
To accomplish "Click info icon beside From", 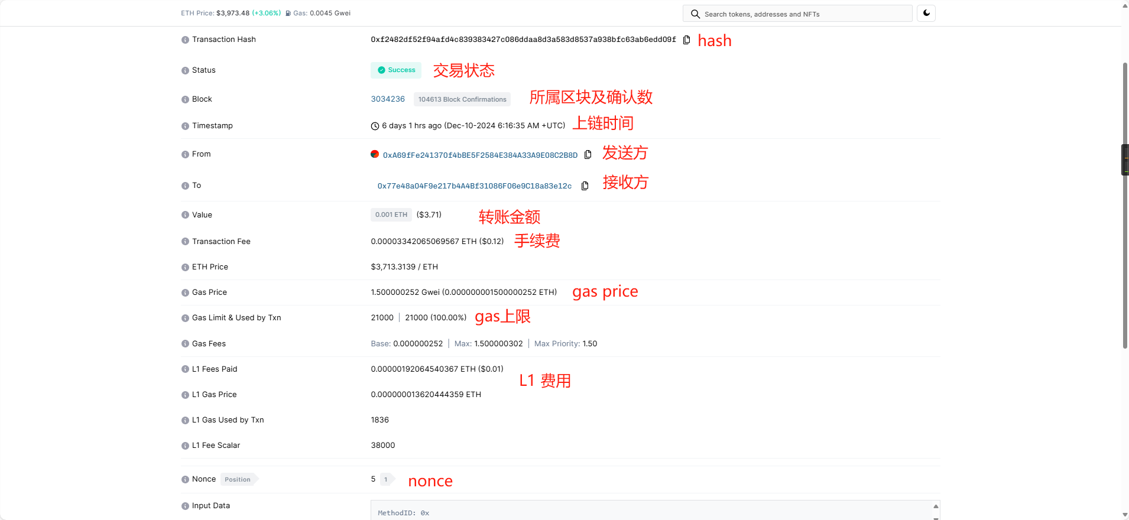I will 185,154.
